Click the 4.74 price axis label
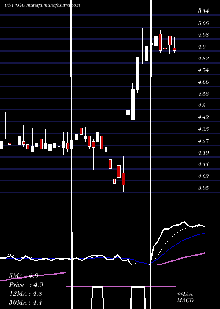Viewport: 220px width, 309px height. pos(203,70)
